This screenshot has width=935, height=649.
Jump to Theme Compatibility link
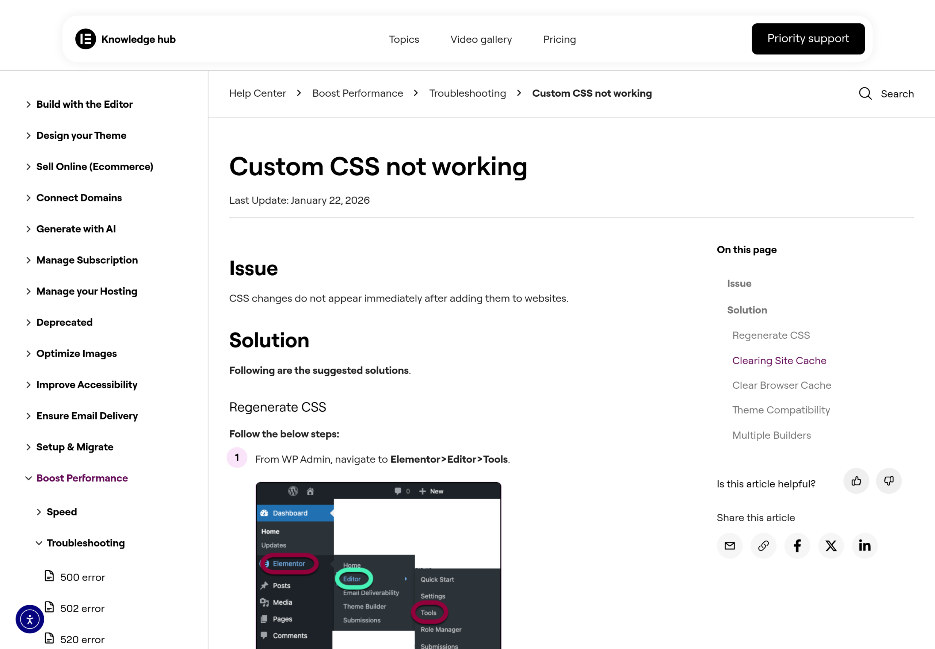781,410
